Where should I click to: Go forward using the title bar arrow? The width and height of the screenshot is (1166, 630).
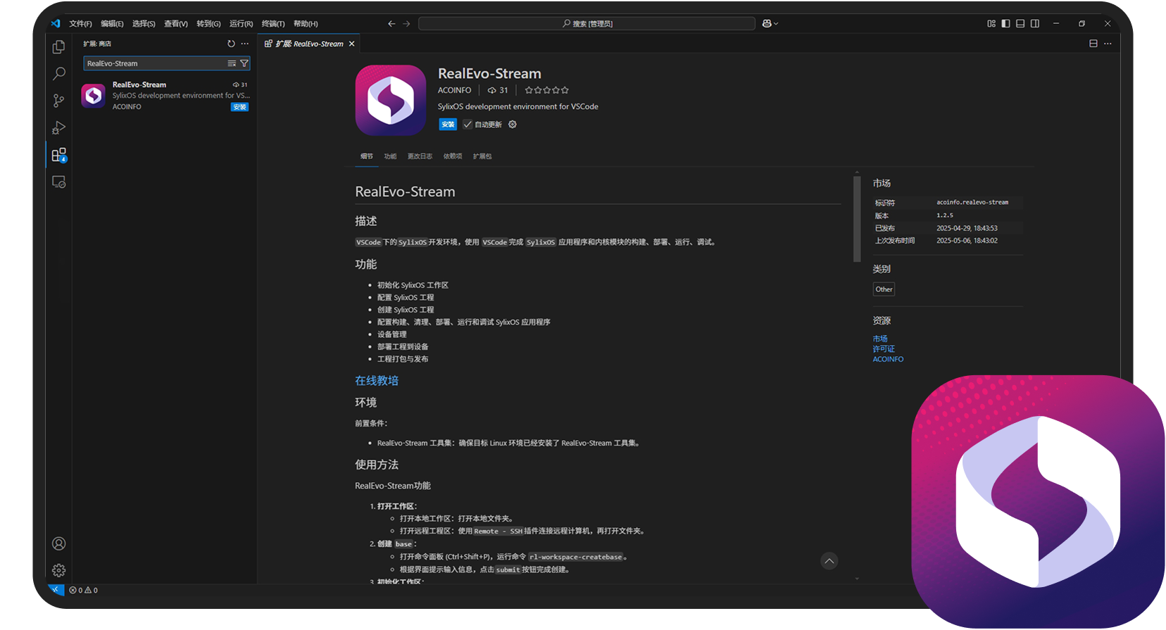(x=406, y=24)
